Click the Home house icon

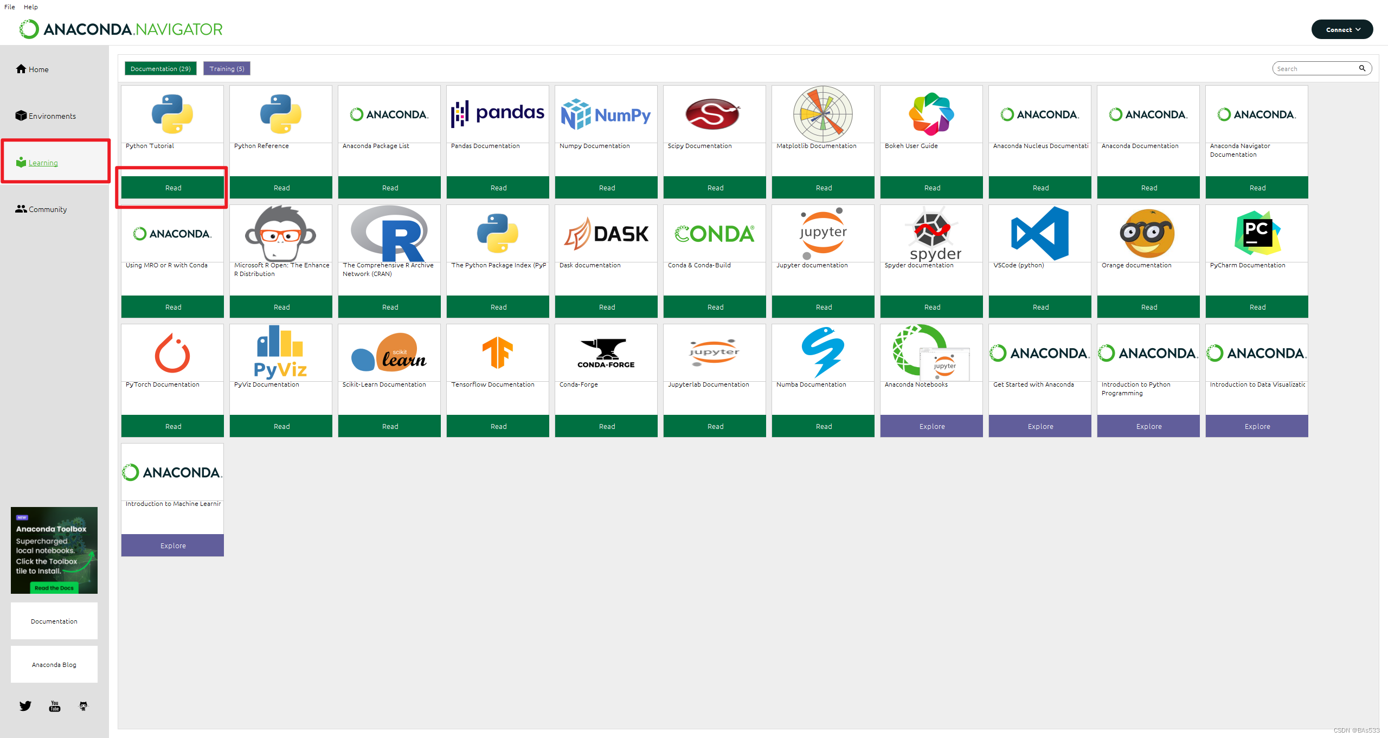point(21,69)
